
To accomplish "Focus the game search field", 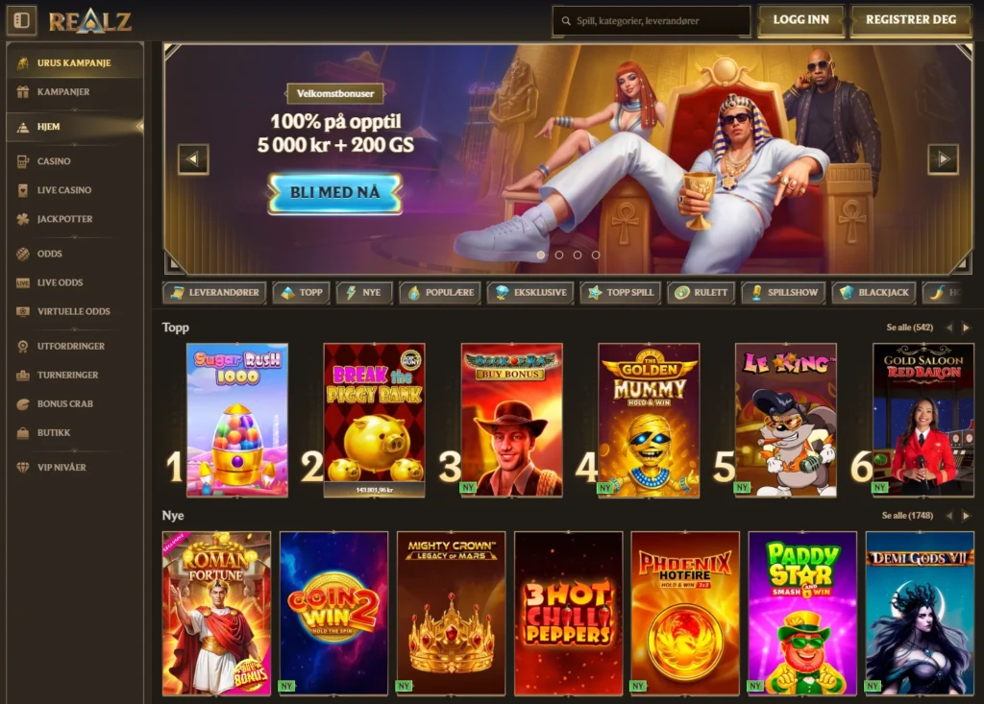I will coord(652,21).
